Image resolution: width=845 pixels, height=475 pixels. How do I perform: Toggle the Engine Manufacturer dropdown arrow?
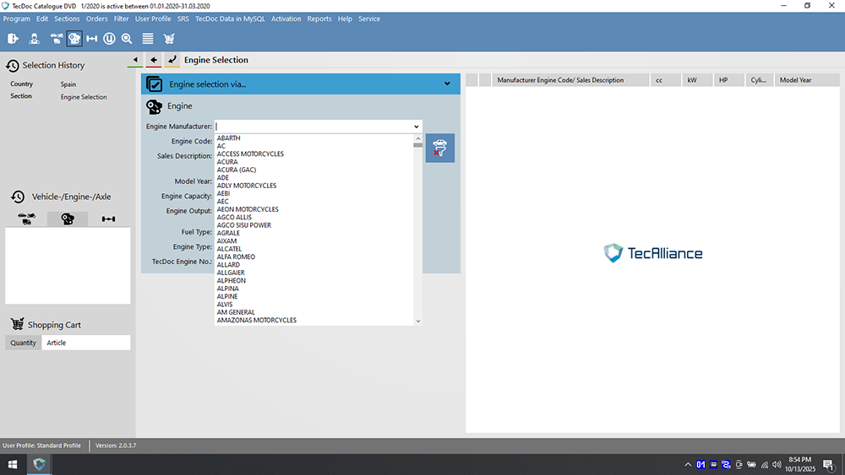(x=417, y=127)
